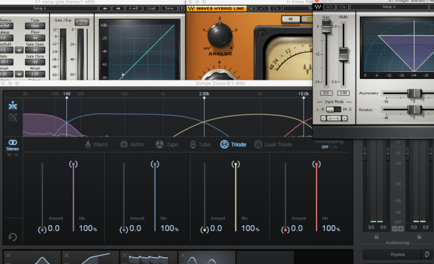This screenshot has height=264, width=434.
Task: Click the gate Attack value 2.00 in C1
Action: click(x=35, y=74)
